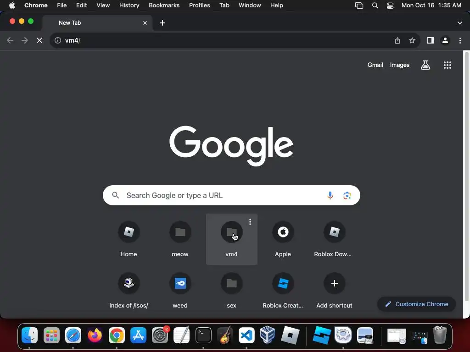Open the Apple menu
Viewport: 470px width, 352px height.
(12, 5)
